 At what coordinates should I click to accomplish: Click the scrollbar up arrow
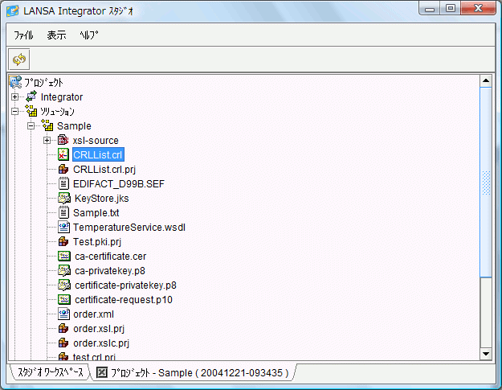pos(486,80)
